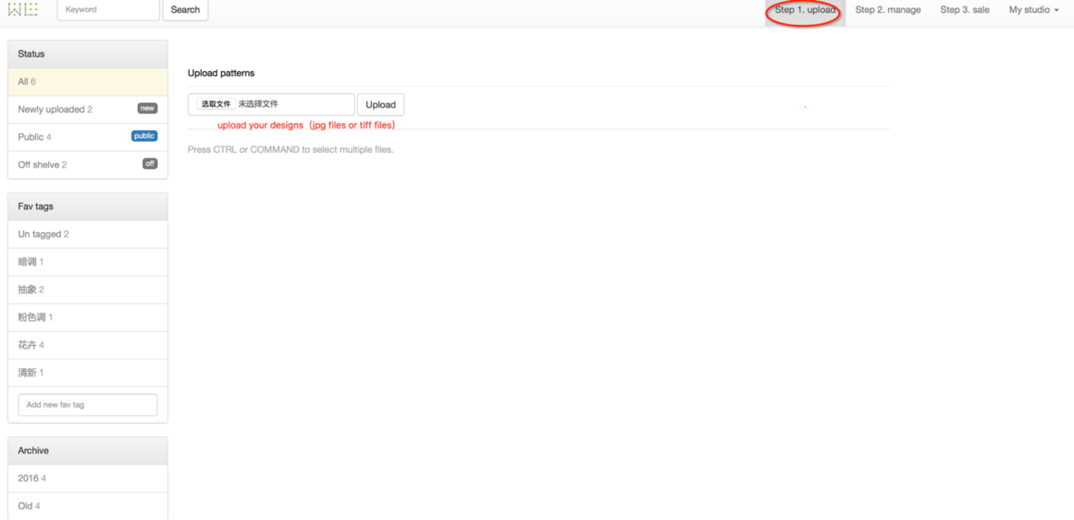
Task: Click the Upload button
Action: coord(380,105)
